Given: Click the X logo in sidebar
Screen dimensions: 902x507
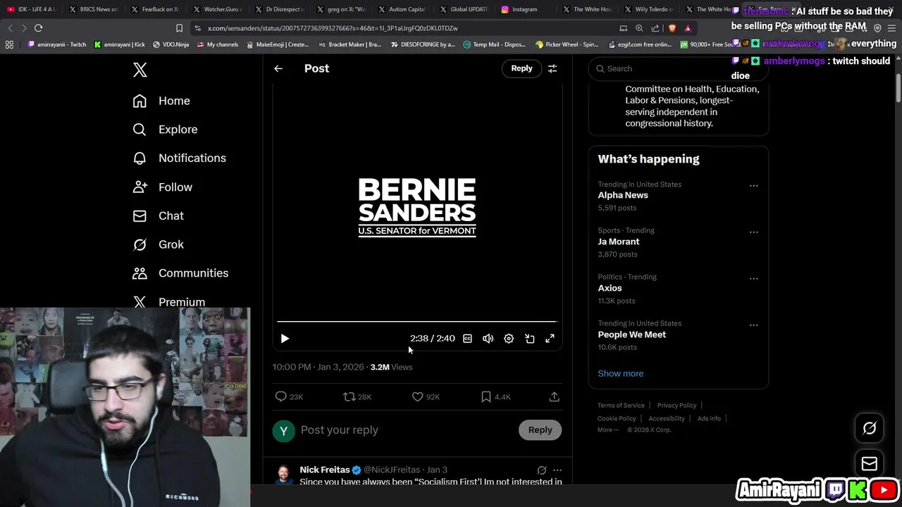Looking at the screenshot, I should (140, 70).
